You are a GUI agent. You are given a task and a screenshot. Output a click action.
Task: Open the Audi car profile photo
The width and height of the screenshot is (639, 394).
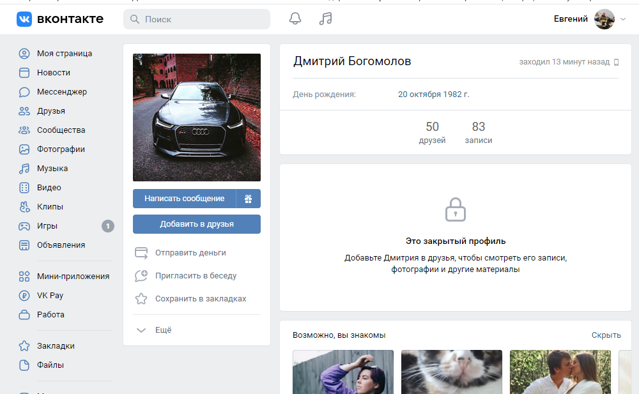196,117
